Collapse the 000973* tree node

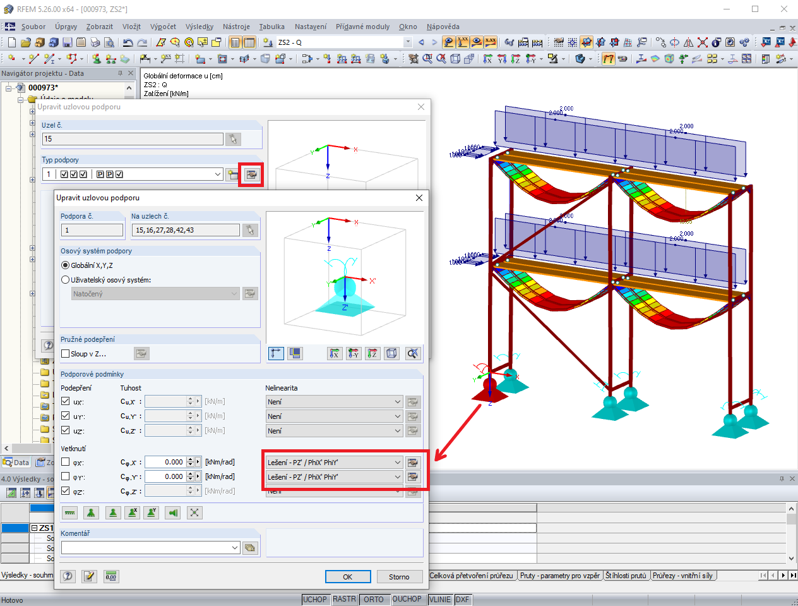[9, 88]
